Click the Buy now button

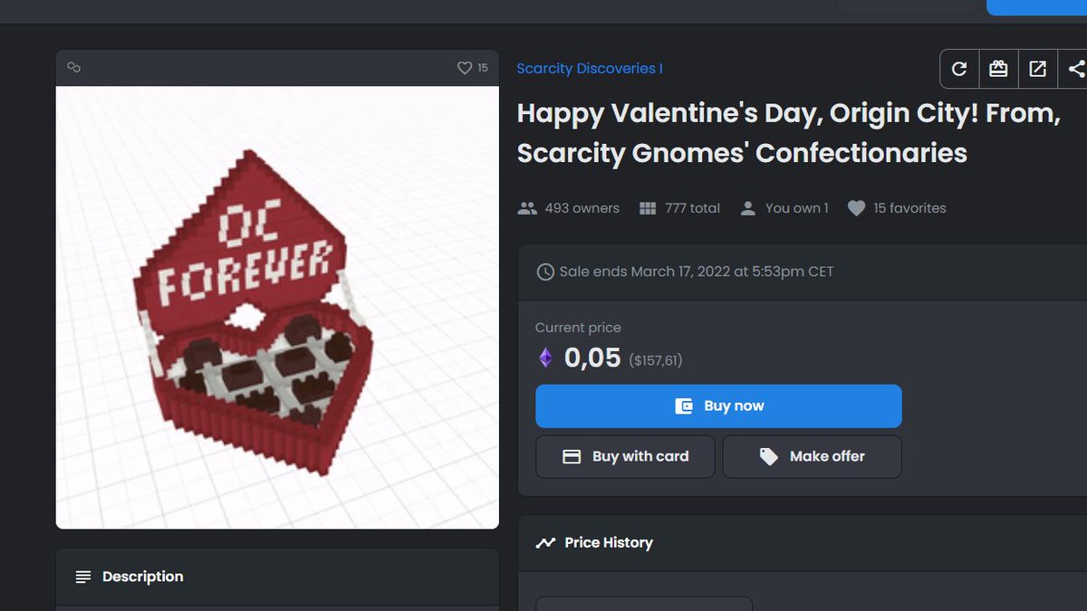pyautogui.click(x=718, y=406)
